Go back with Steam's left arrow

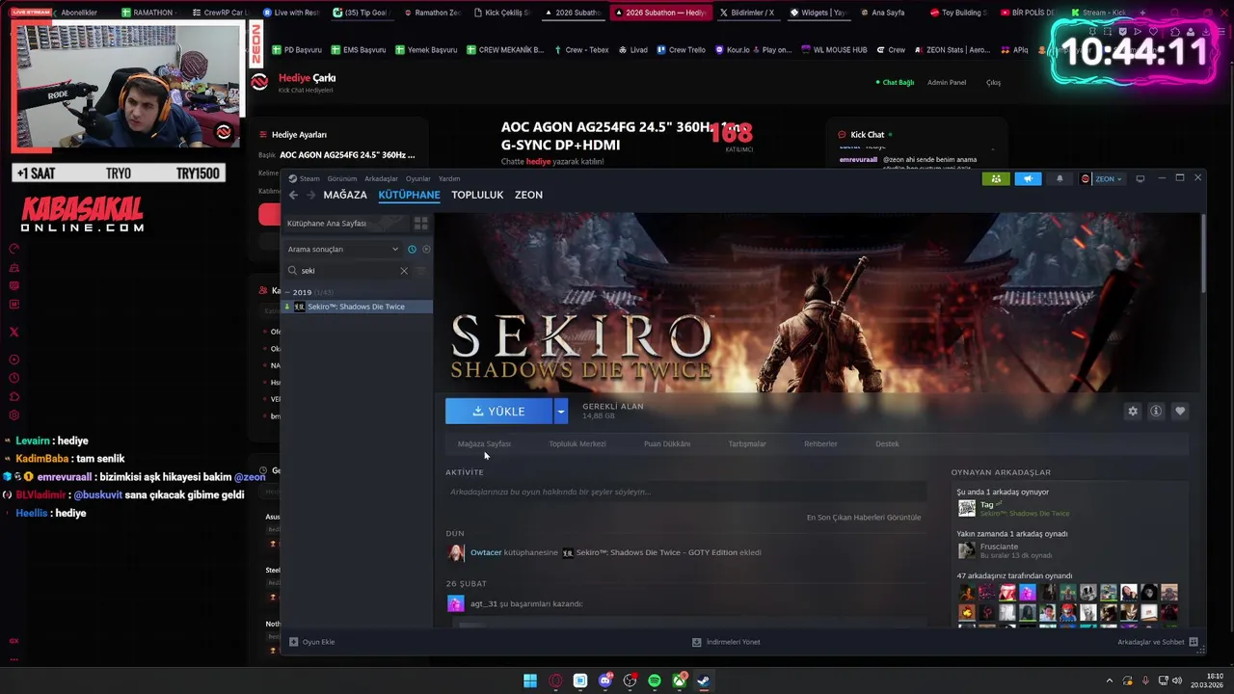coord(293,195)
